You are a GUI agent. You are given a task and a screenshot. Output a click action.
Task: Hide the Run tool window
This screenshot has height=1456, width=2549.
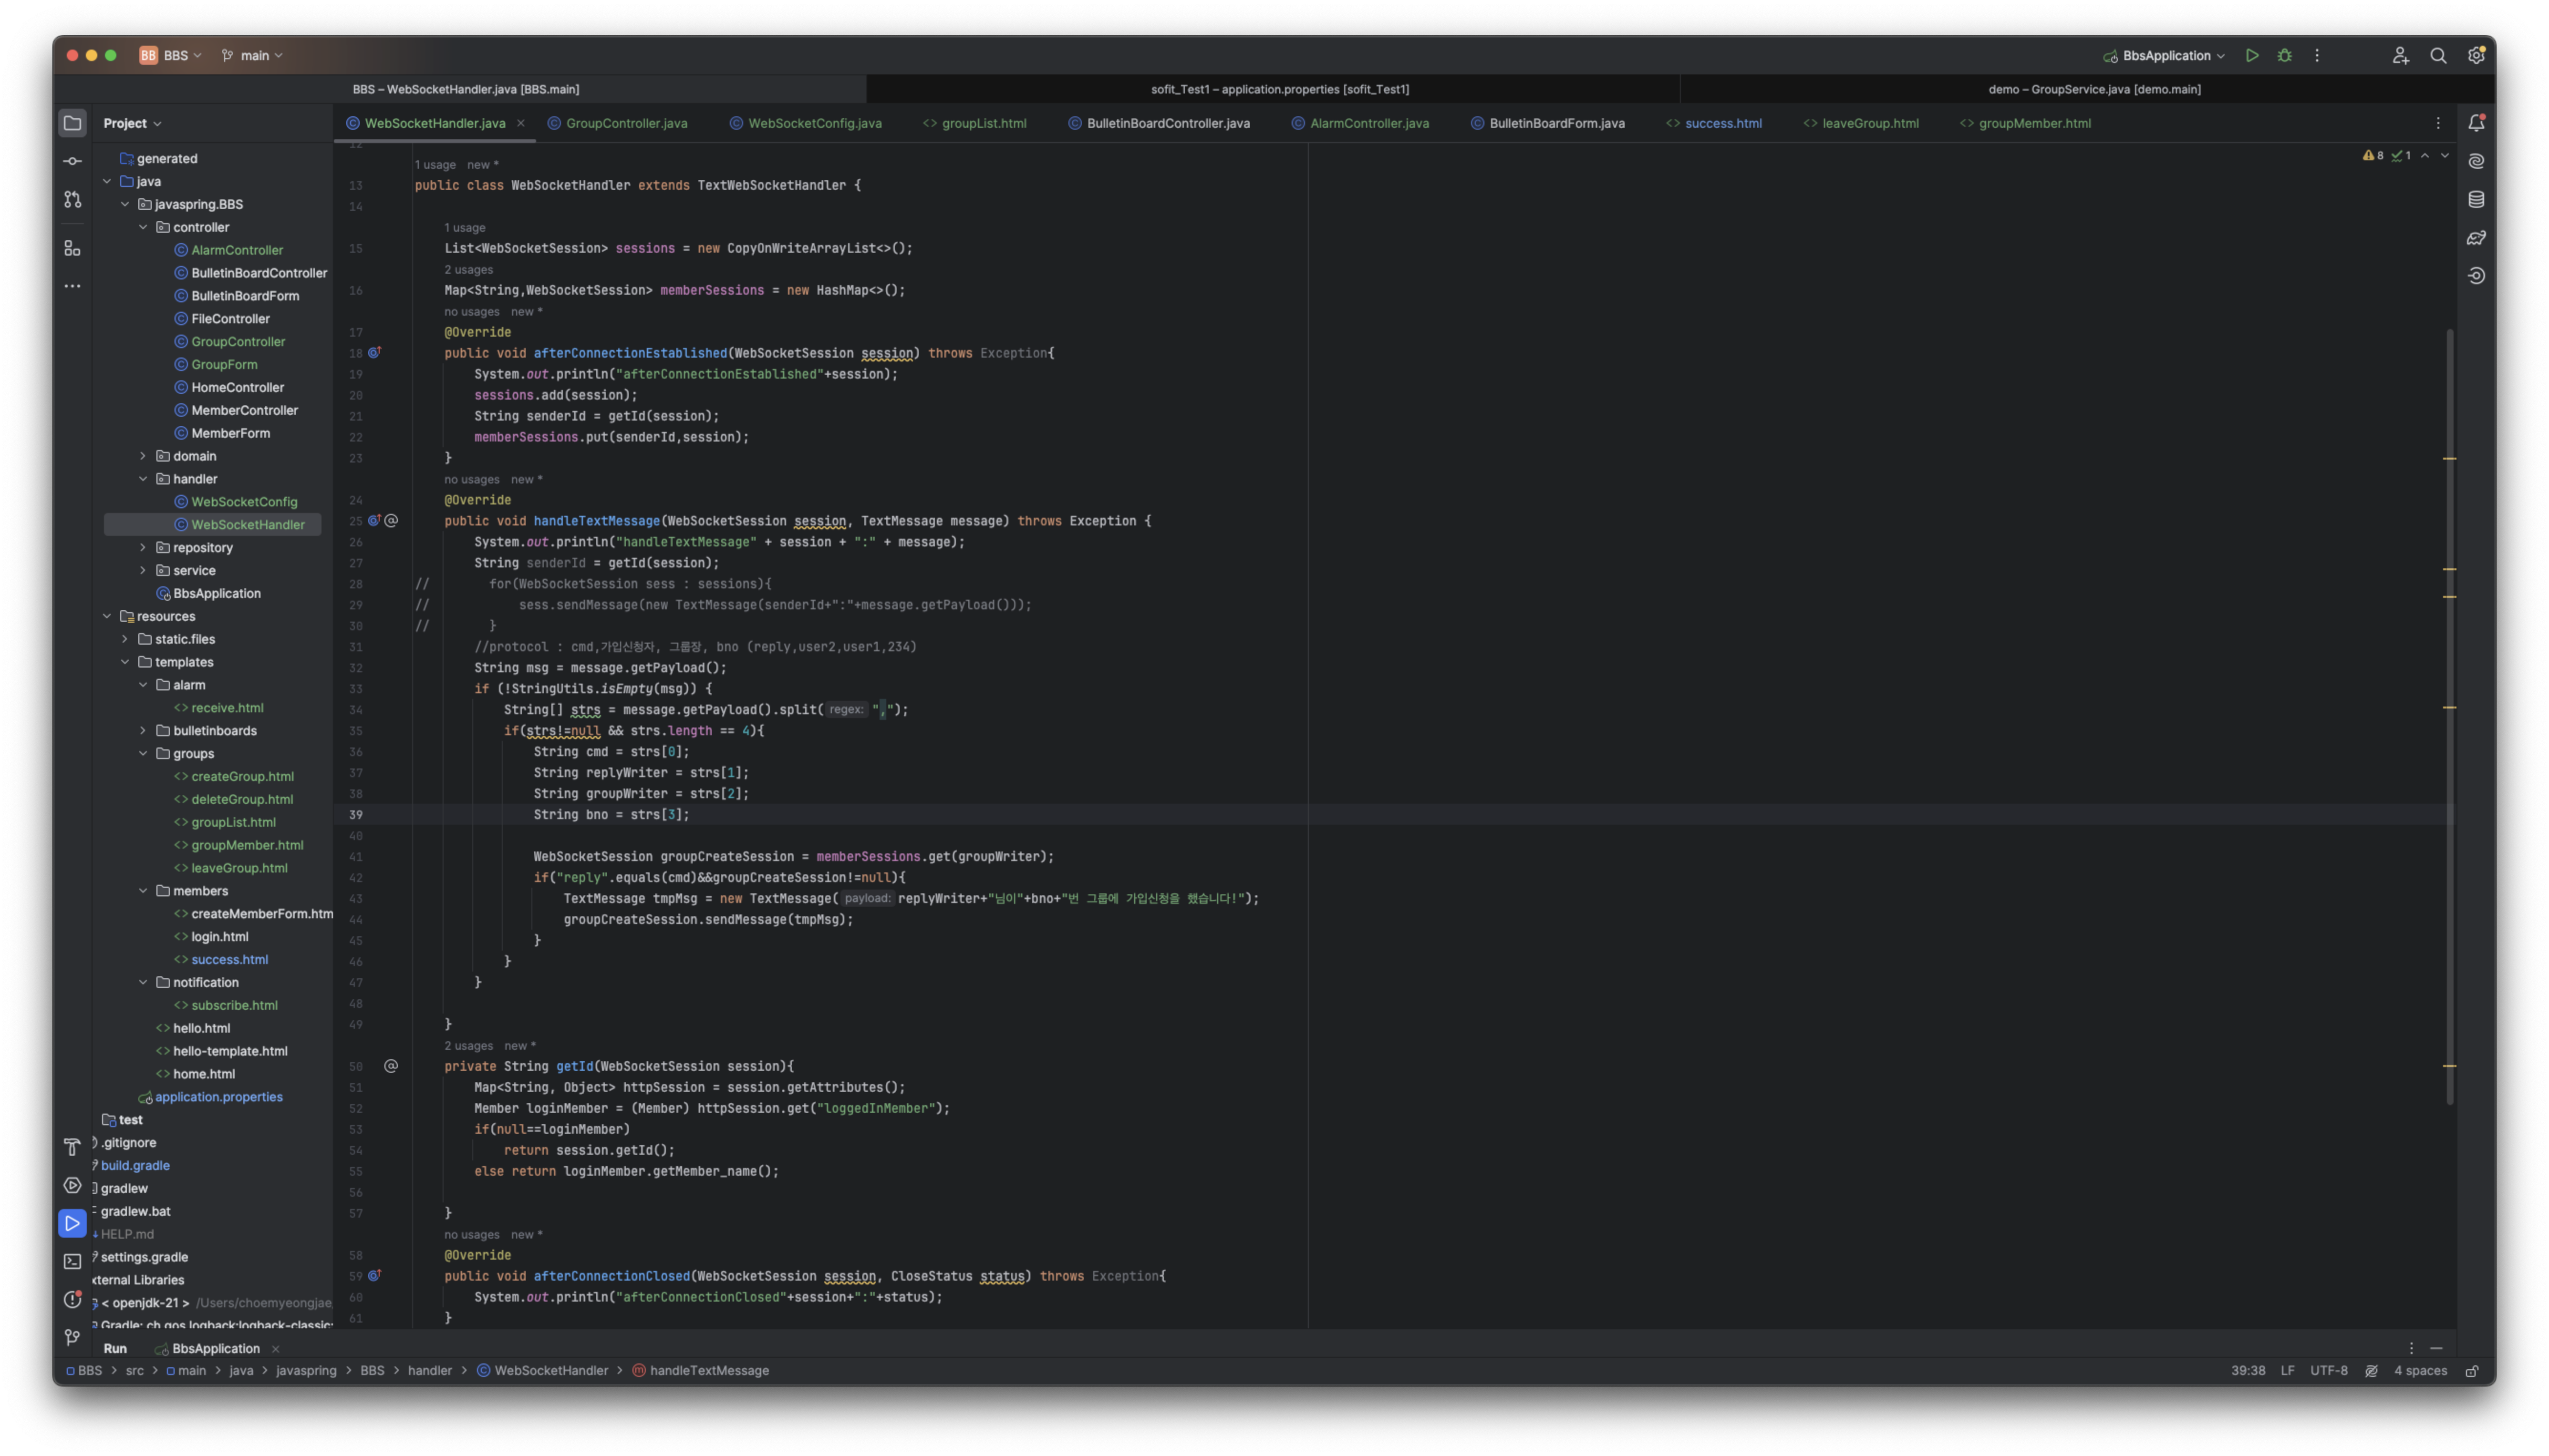click(2436, 1349)
